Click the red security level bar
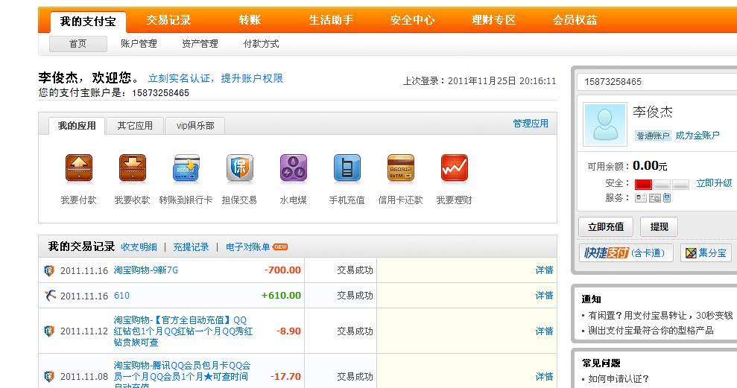This screenshot has width=737, height=388. 643,185
